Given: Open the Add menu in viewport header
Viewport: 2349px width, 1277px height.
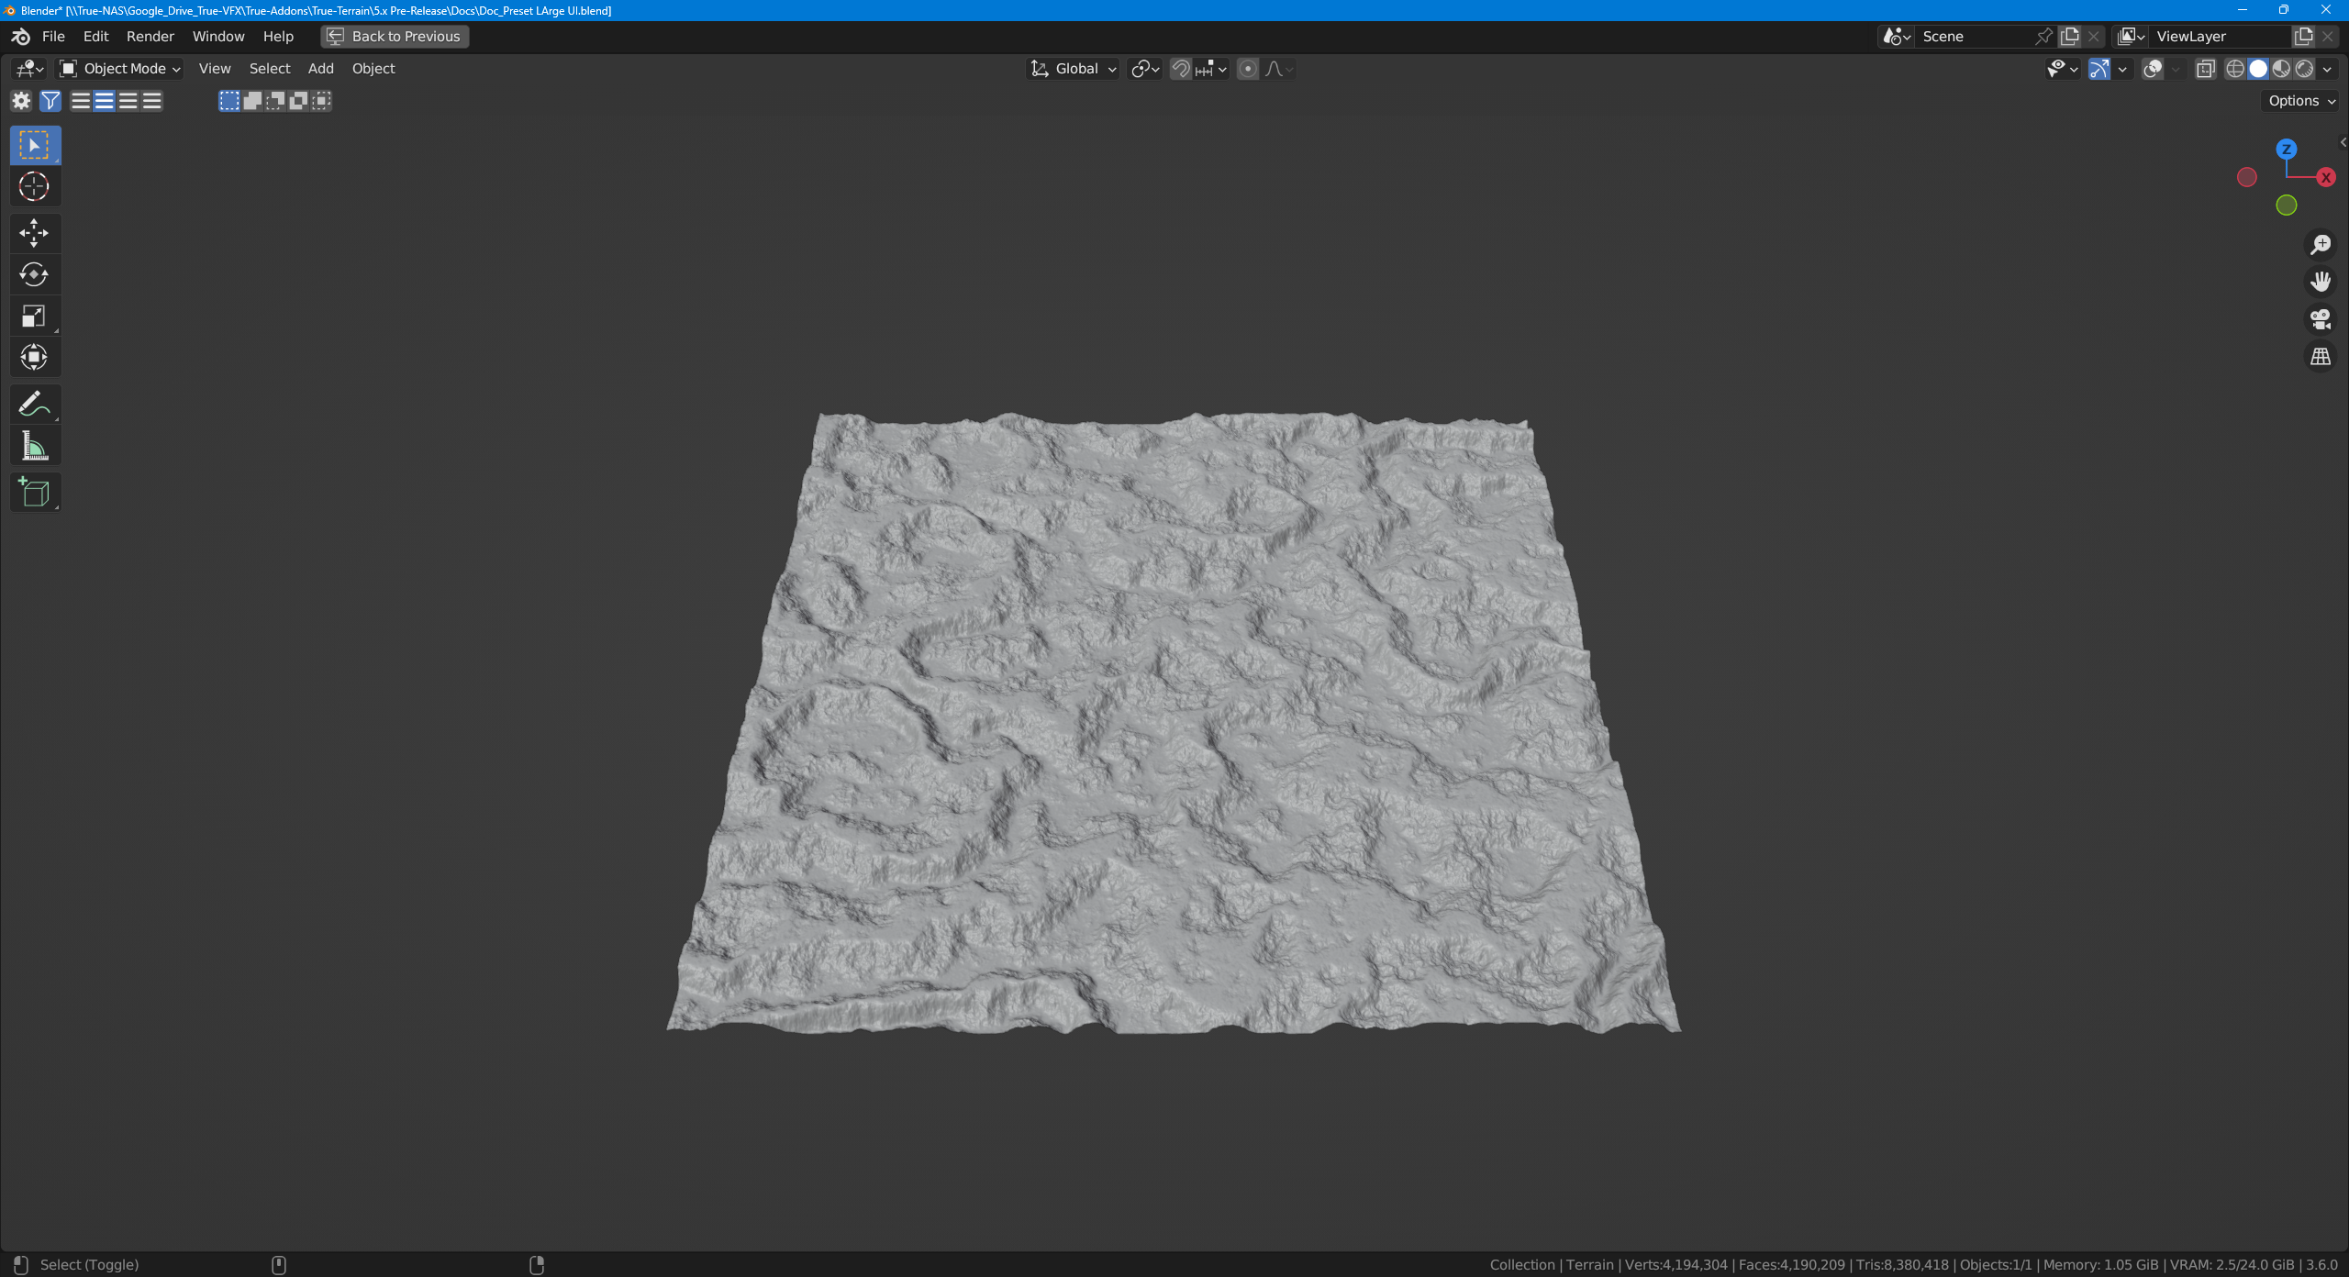Looking at the screenshot, I should point(320,69).
